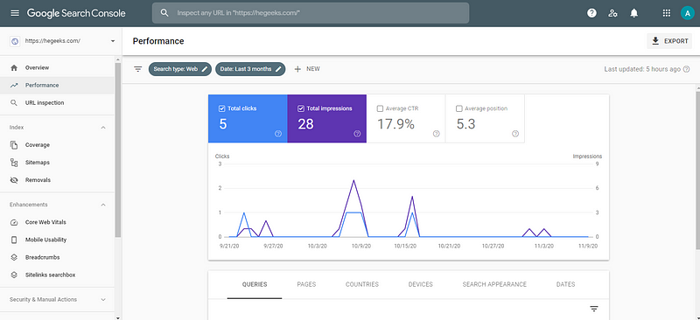Open the notifications bell icon
Viewport: 700px width, 320px height.
pyautogui.click(x=633, y=13)
